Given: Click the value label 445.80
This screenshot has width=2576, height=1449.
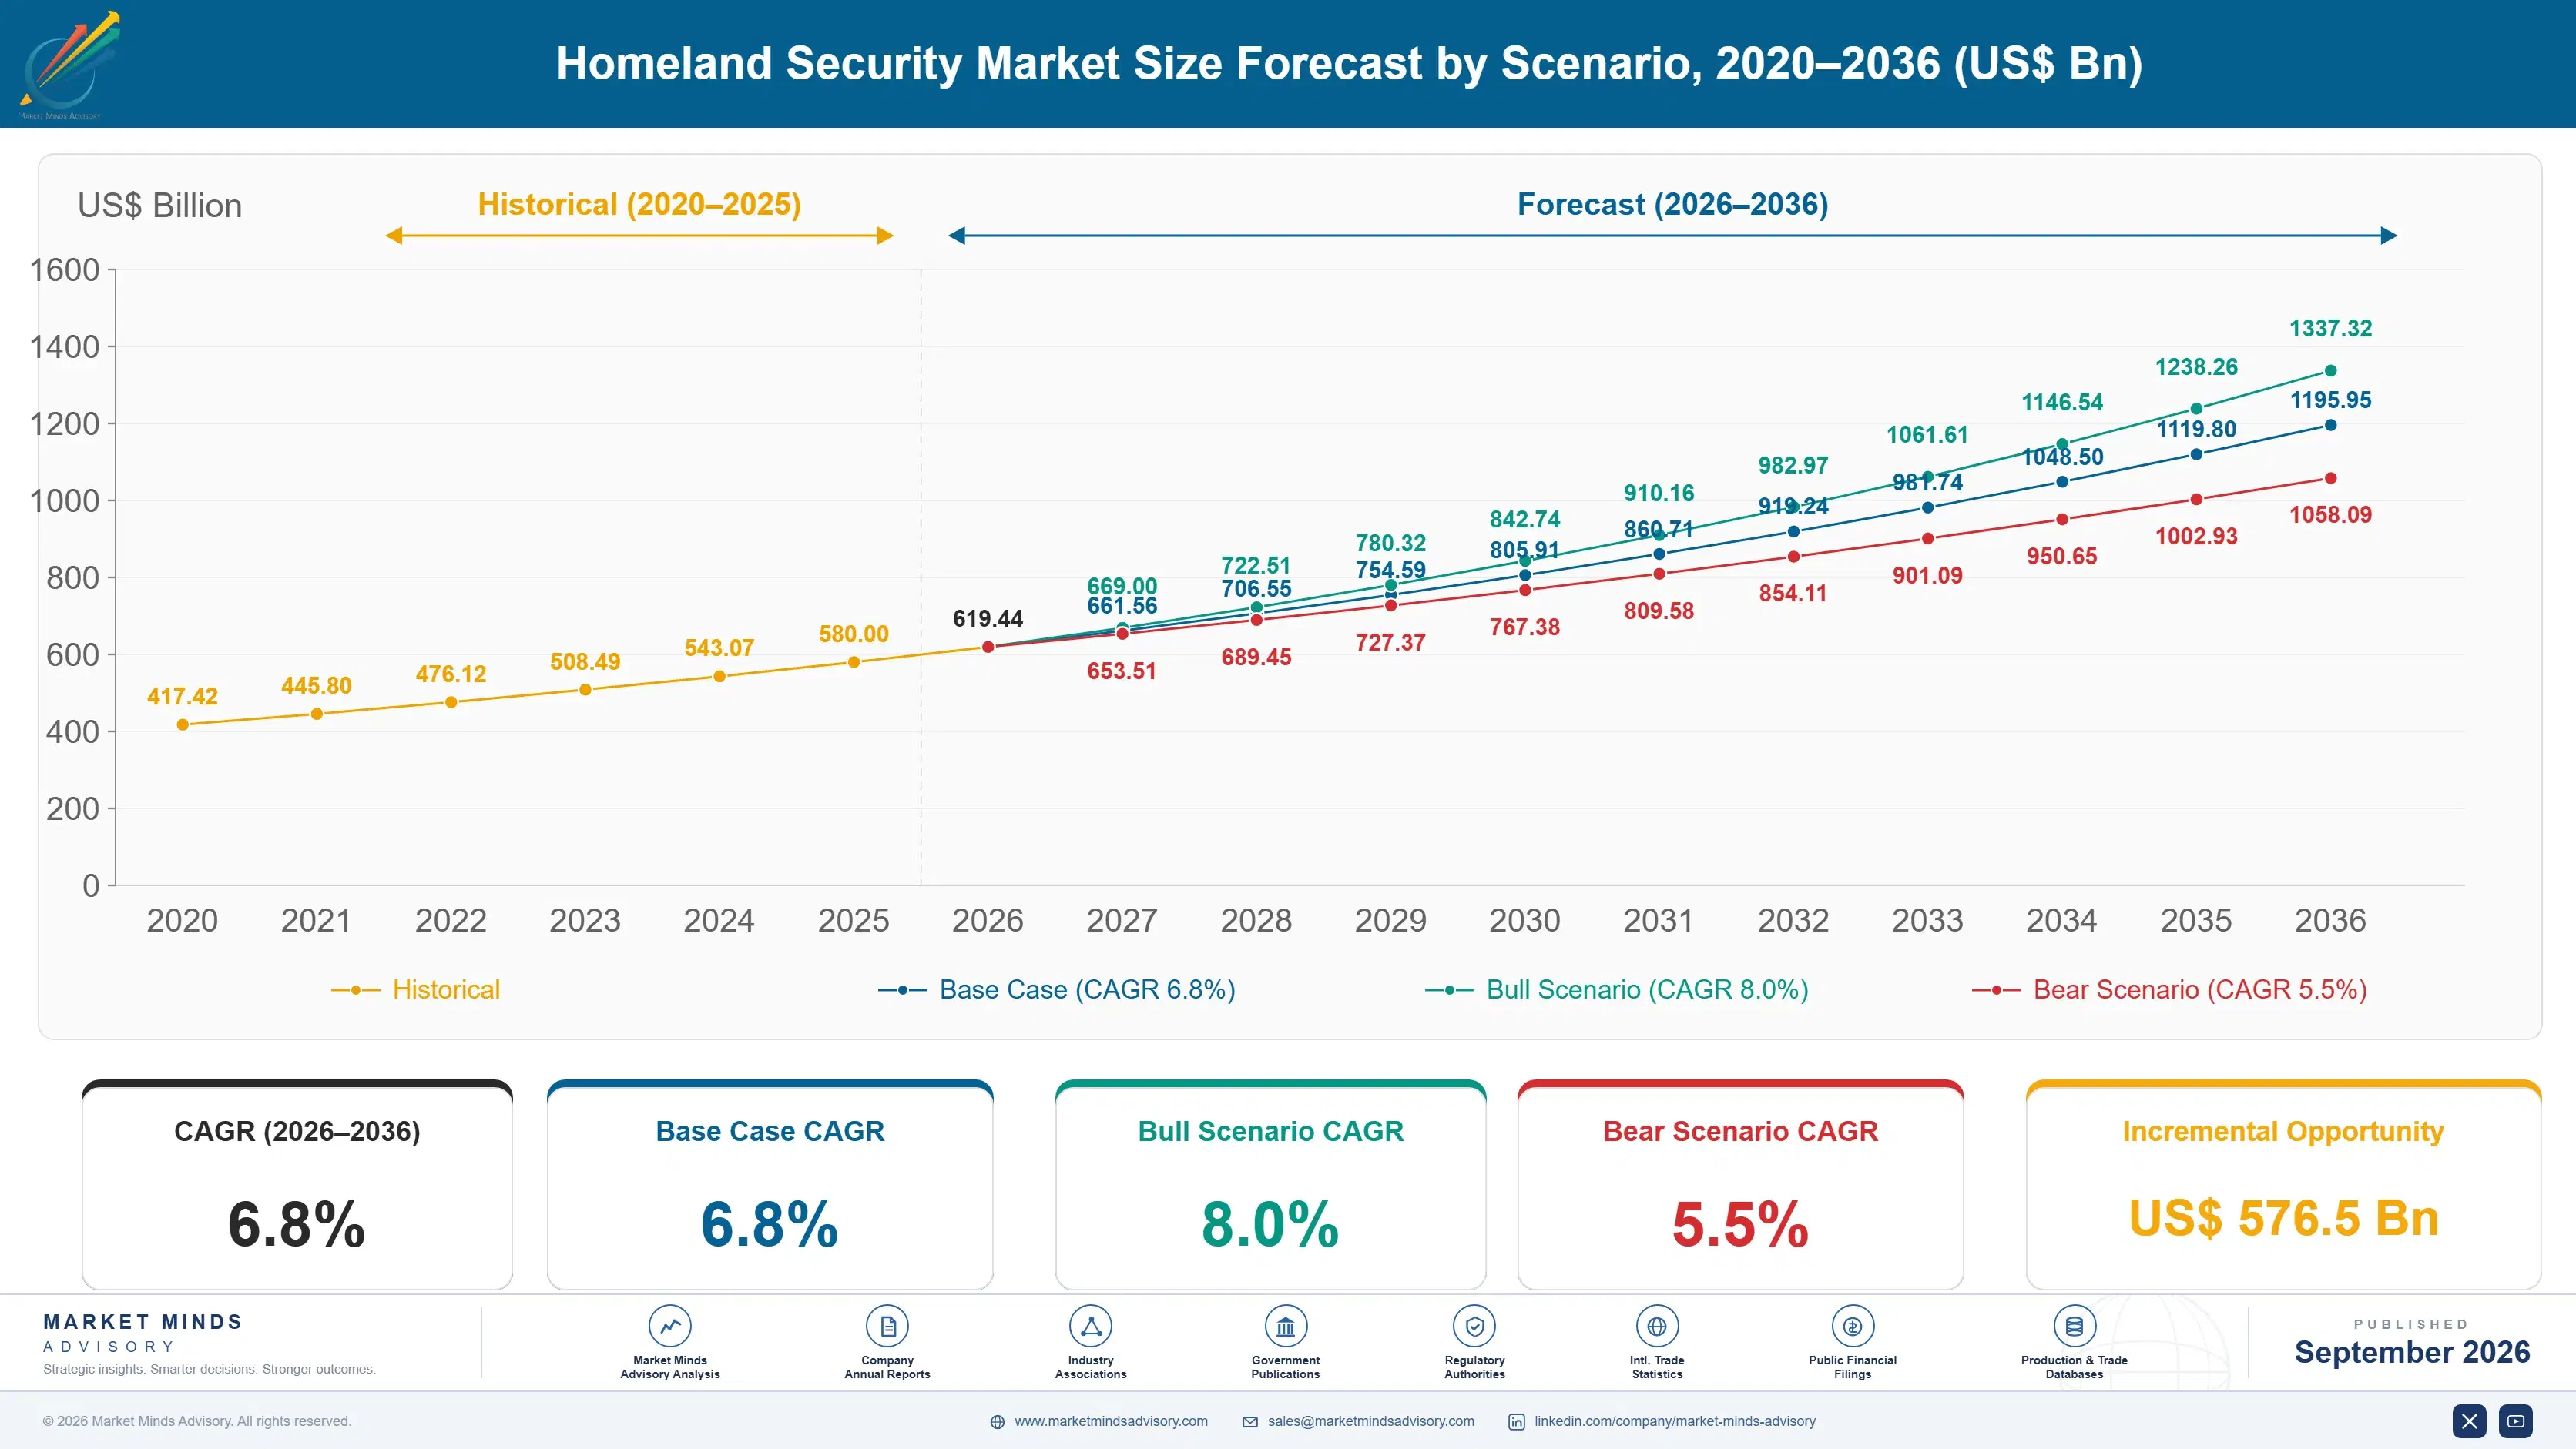Looking at the screenshot, I should (x=316, y=685).
